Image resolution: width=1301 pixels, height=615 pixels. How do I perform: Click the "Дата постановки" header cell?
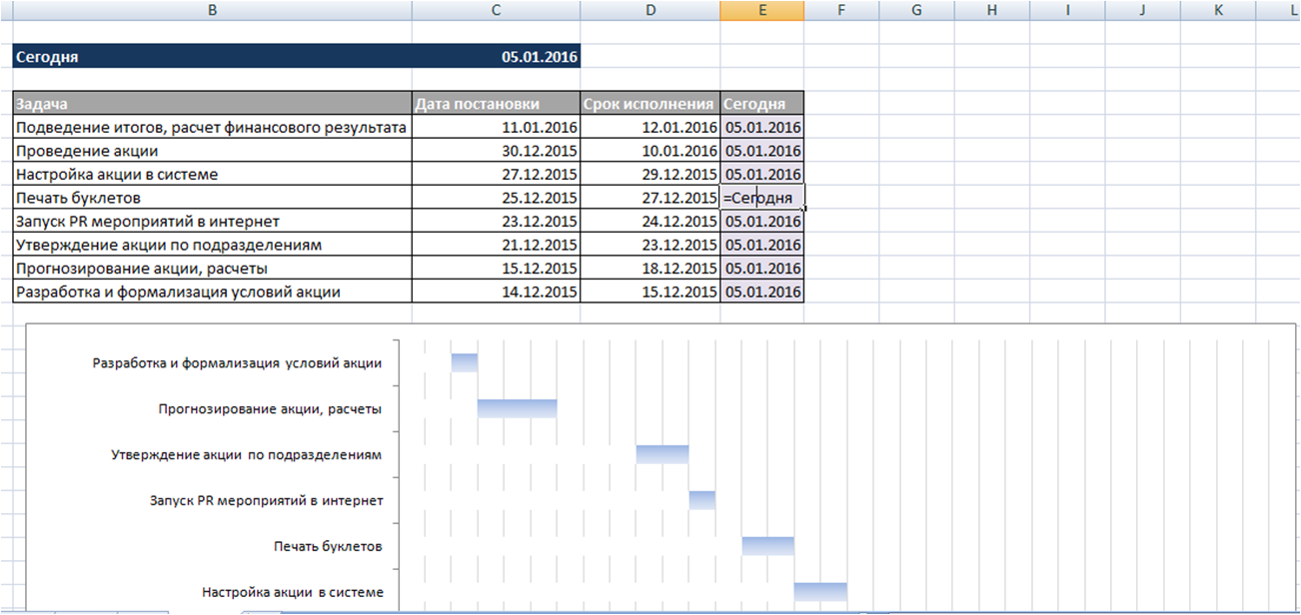tap(496, 104)
